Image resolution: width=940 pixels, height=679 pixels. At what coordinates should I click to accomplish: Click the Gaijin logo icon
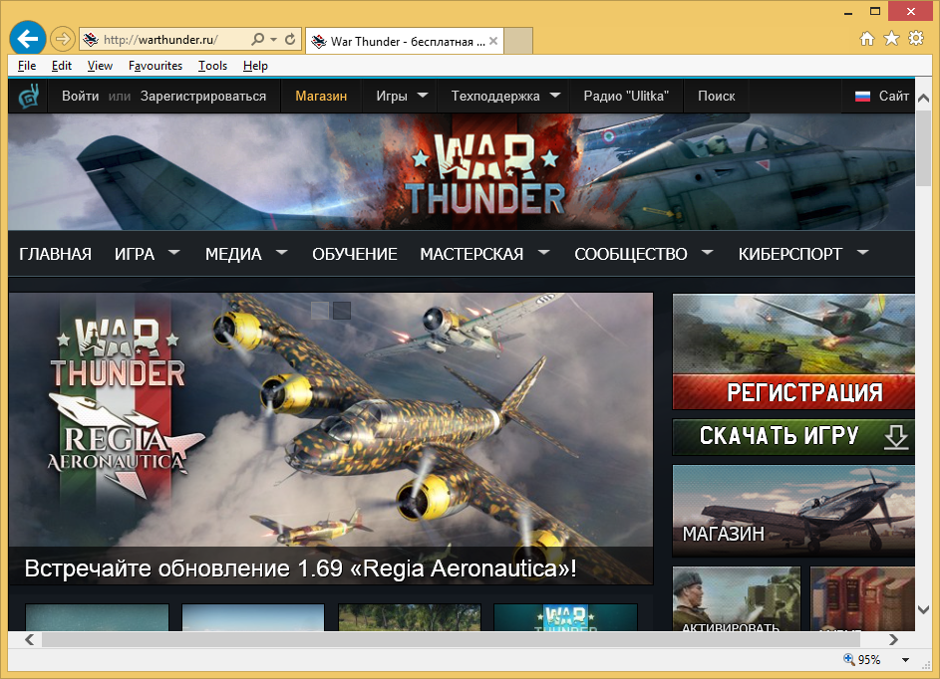[x=29, y=97]
